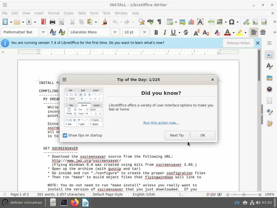Click Update Selected Style icon
Image resolution: width=277 pixels, height=208 pixels.
[53, 32]
